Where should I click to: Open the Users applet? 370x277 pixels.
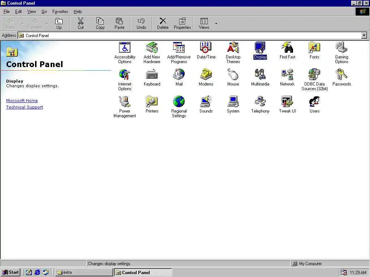click(x=314, y=105)
